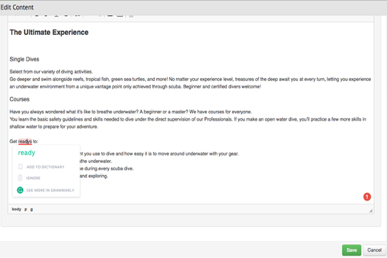Click the heading 'The Ultimate Experience'

pos(49,32)
